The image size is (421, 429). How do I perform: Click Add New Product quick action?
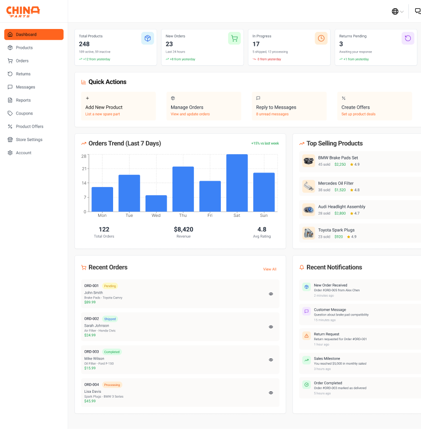[118, 107]
